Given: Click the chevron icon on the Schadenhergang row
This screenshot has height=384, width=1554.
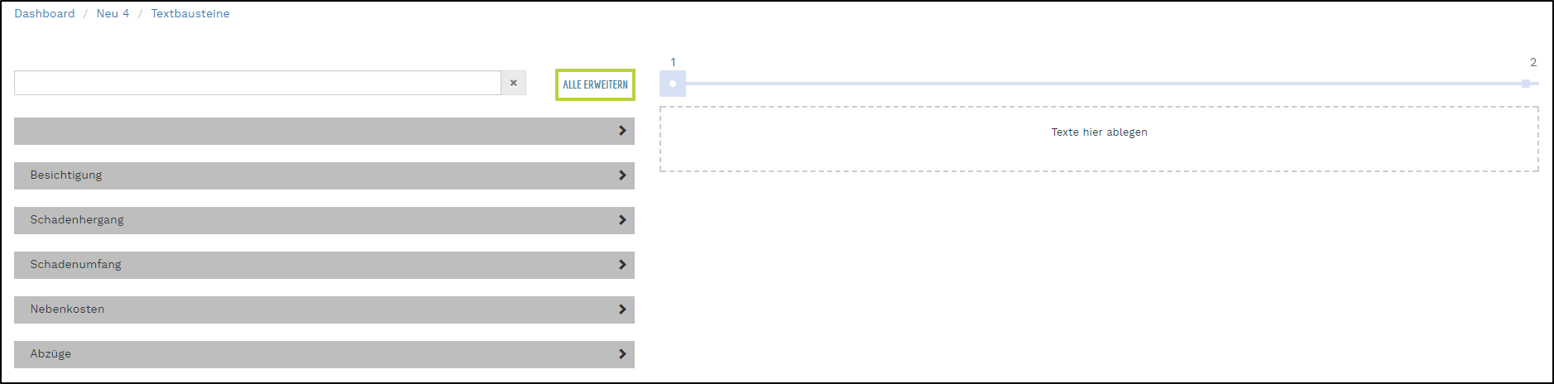Looking at the screenshot, I should pos(622,220).
